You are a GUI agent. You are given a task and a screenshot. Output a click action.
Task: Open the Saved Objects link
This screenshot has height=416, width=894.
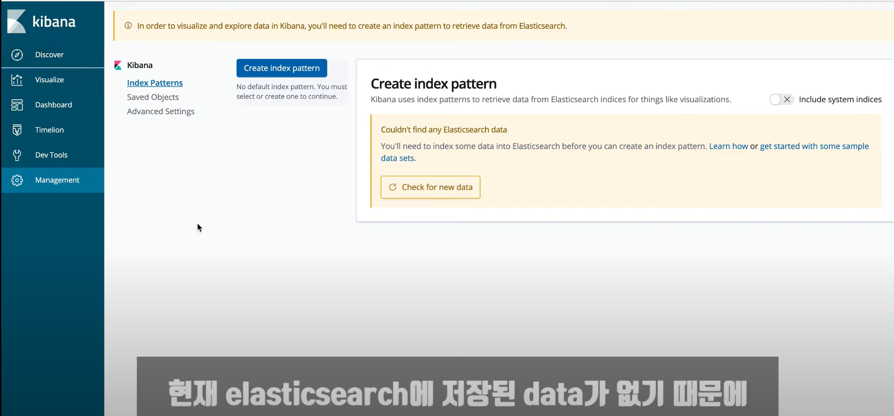click(x=153, y=97)
